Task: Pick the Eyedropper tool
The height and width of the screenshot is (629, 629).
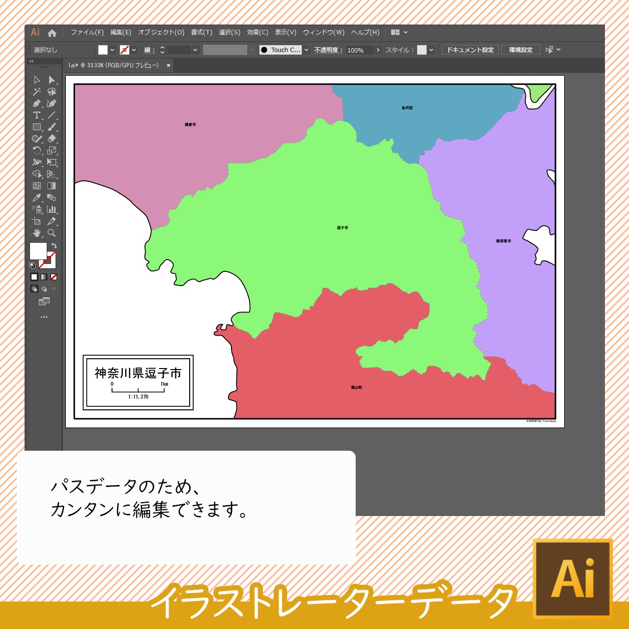Action: tap(37, 198)
